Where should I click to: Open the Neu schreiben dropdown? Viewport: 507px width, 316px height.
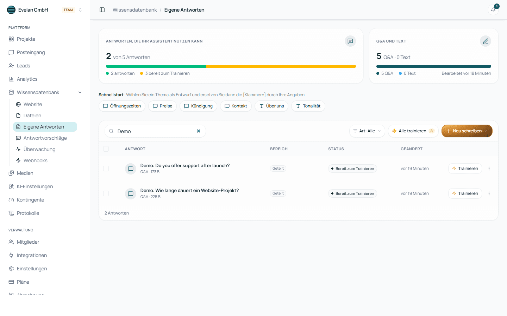[467, 131]
